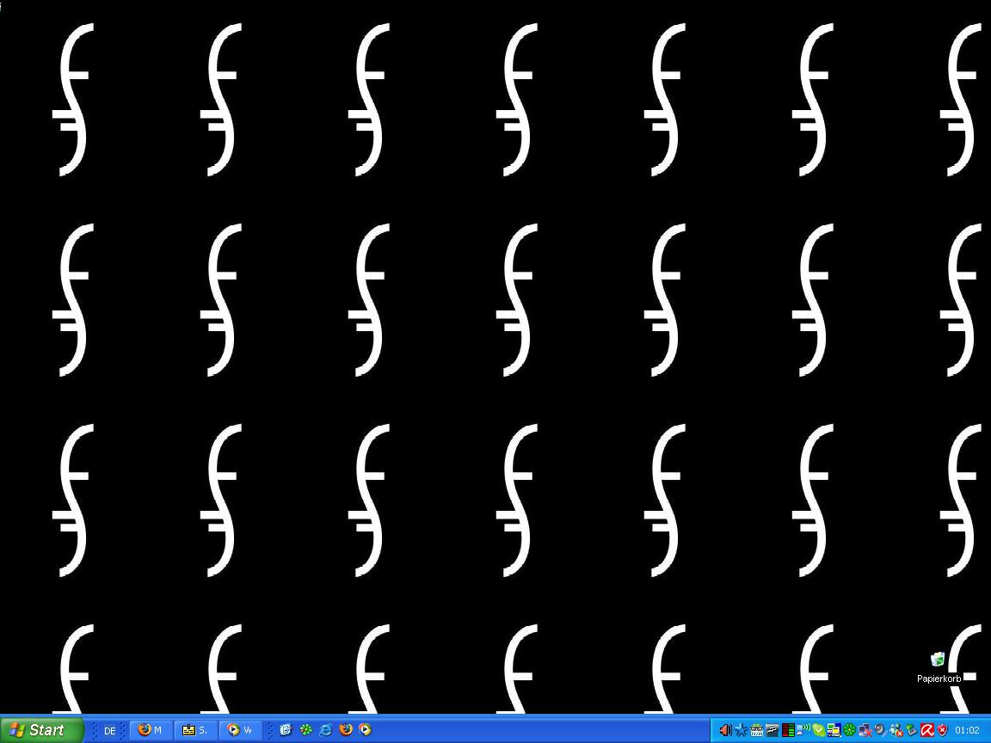Click the DE language indicator

(109, 731)
